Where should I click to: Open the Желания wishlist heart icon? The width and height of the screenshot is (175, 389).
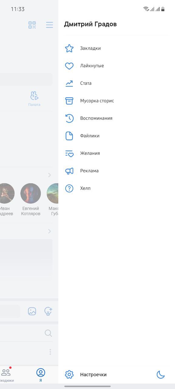[69, 153]
